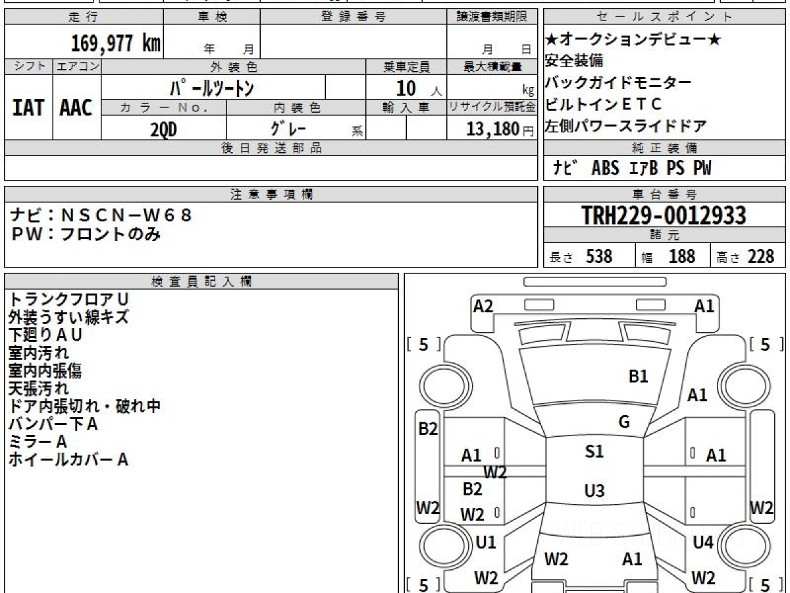Click the ビルトインETC line

coord(603,104)
